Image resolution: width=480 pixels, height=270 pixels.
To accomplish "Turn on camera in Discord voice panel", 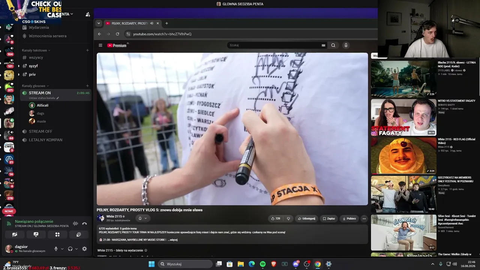I will [x=15, y=234].
